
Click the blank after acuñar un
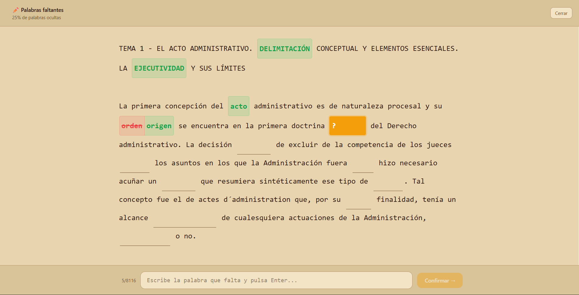pyautogui.click(x=178, y=182)
